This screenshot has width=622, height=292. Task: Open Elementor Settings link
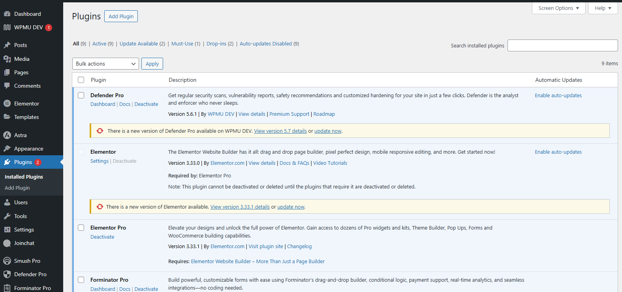[100, 161]
